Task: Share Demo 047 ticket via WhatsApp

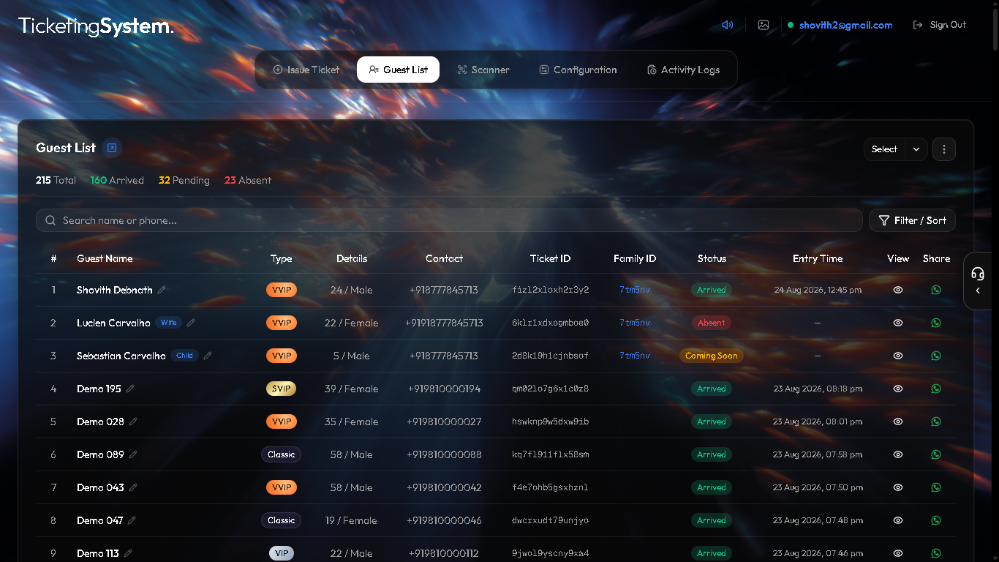Action: [x=936, y=520]
